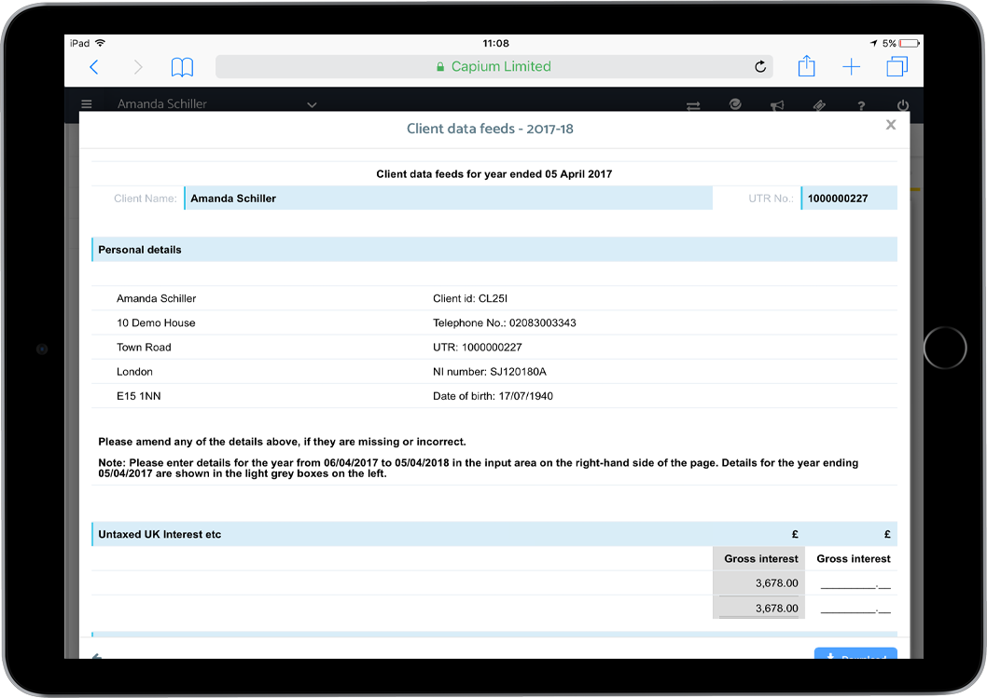
Task: Edit the Client Name field
Action: click(448, 198)
